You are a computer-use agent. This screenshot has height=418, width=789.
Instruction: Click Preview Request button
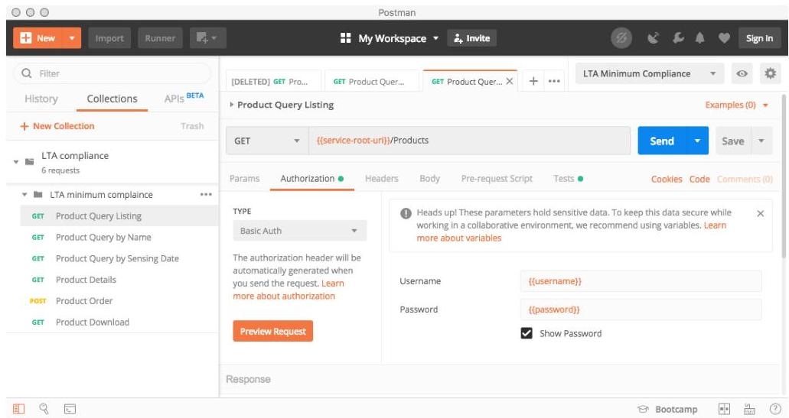272,331
